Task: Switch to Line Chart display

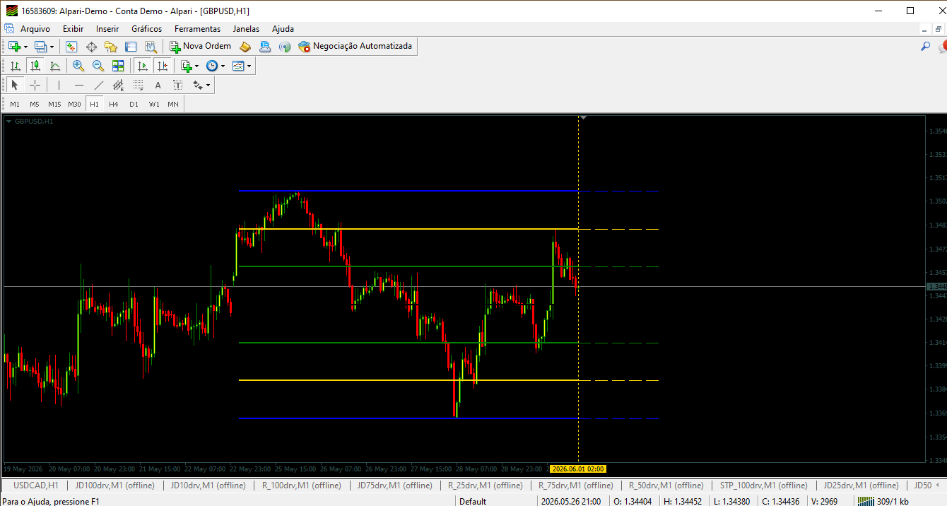Action: [x=55, y=66]
